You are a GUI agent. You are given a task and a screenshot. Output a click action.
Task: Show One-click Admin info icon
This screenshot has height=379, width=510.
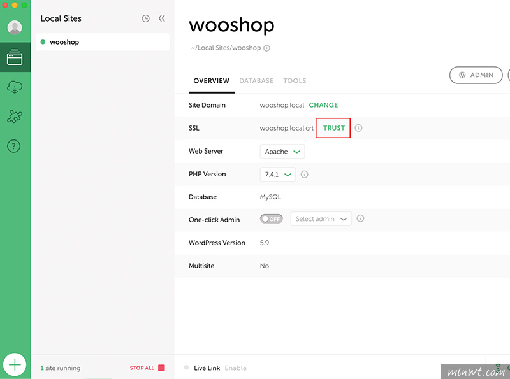(x=360, y=218)
